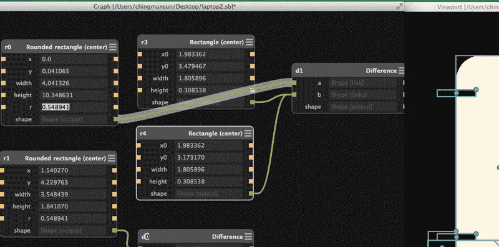Open the r4 node menu icon
Viewport: 499px width, 247px height.
(248, 133)
